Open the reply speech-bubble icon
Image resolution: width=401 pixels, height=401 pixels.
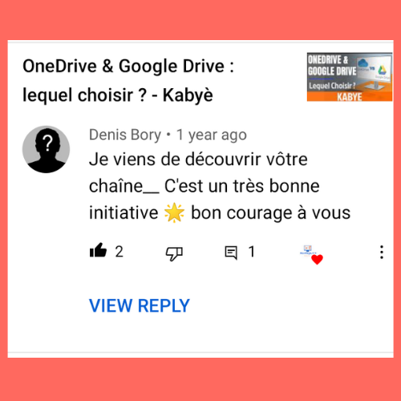pos(231,253)
